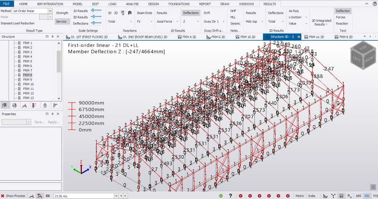This screenshot has height=199, width=378.
Task: Click the 3D view orientation cube
Action: pyautogui.click(x=363, y=55)
